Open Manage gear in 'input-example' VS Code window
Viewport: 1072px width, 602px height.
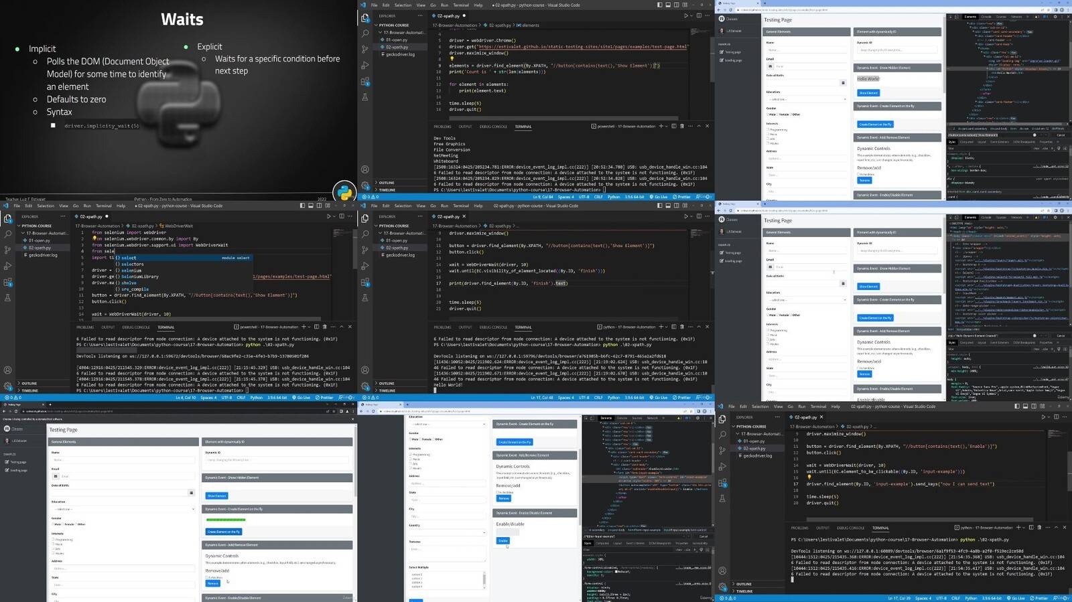(x=722, y=587)
